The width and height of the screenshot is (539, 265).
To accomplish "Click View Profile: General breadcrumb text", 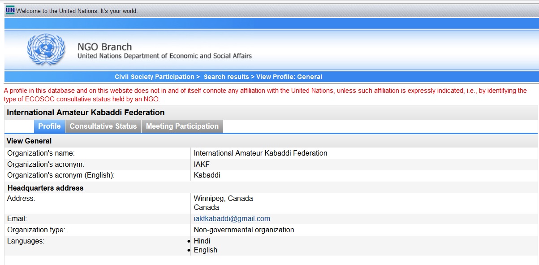I will [x=289, y=77].
